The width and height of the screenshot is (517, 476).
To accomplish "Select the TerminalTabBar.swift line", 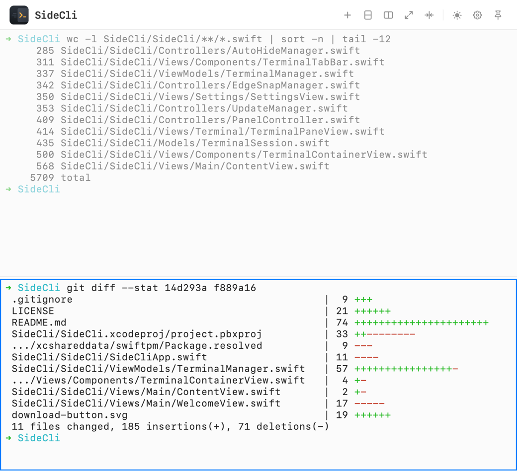I will click(x=210, y=62).
